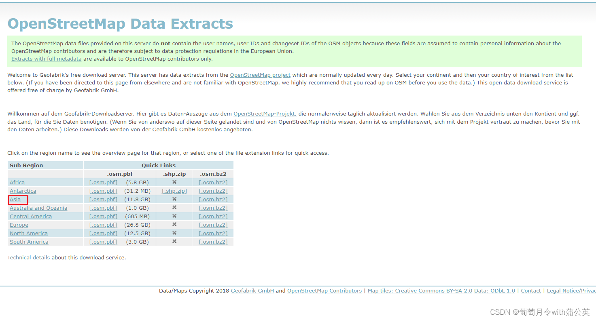Image resolution: width=596 pixels, height=320 pixels.
Task: Download Australia and Oceania .osm.bz2 file
Action: pos(213,208)
